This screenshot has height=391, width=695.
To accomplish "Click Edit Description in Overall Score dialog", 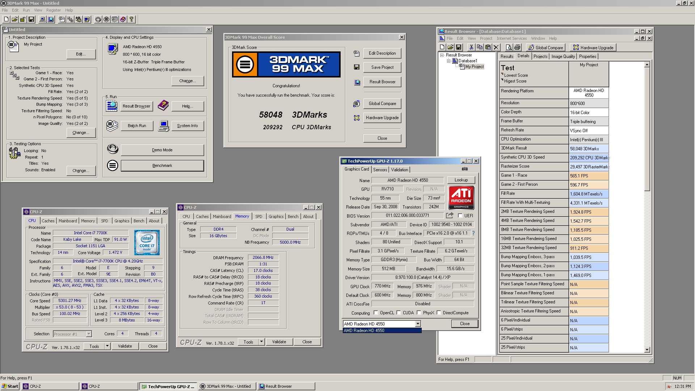I will [382, 53].
